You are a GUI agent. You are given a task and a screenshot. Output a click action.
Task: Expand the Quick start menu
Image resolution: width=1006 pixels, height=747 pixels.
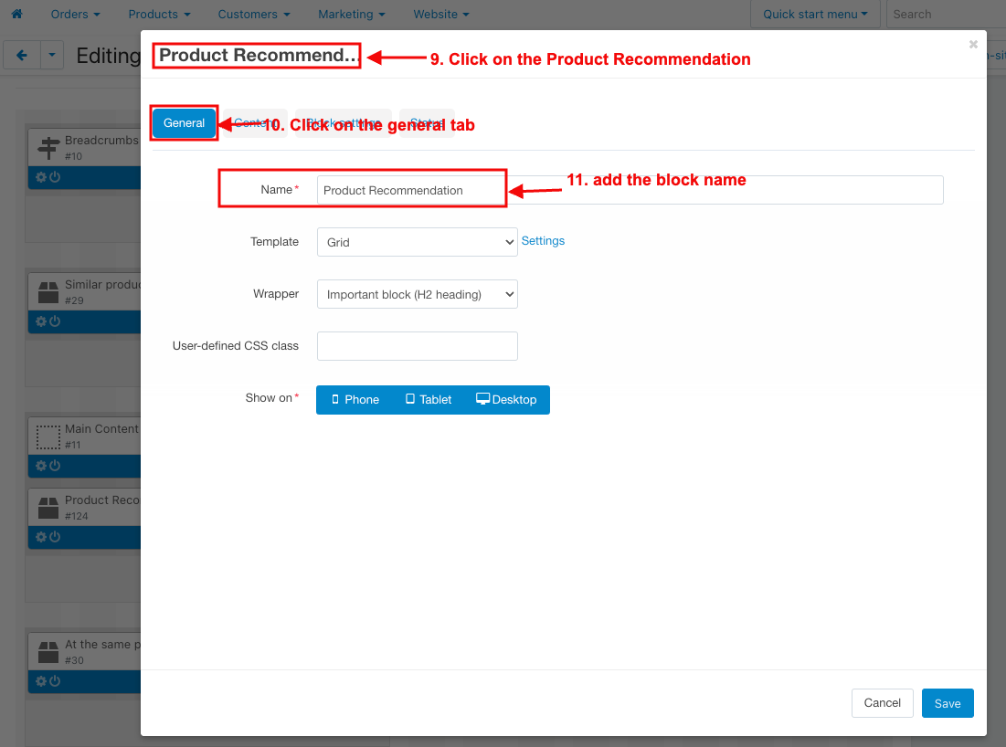point(815,14)
